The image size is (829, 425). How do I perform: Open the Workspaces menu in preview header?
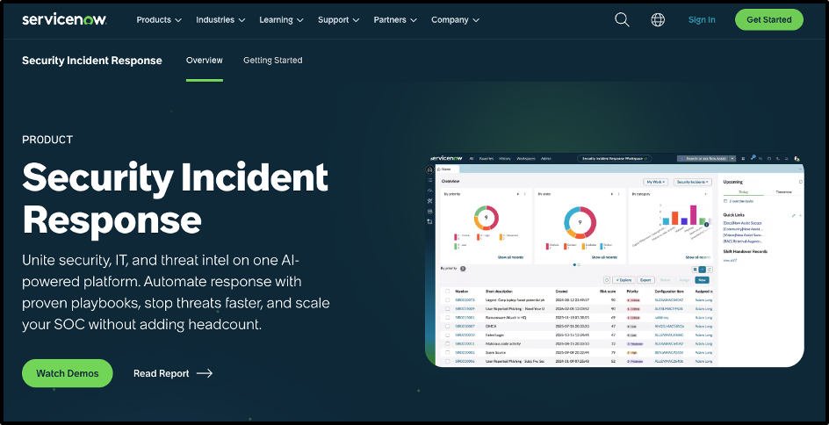coord(526,159)
